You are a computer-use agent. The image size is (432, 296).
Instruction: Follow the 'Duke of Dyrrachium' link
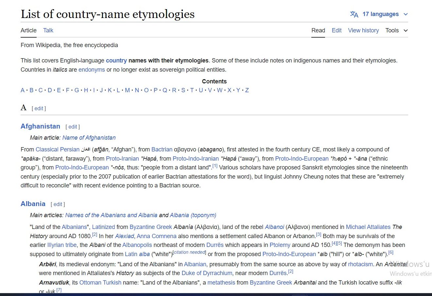coord(207,273)
